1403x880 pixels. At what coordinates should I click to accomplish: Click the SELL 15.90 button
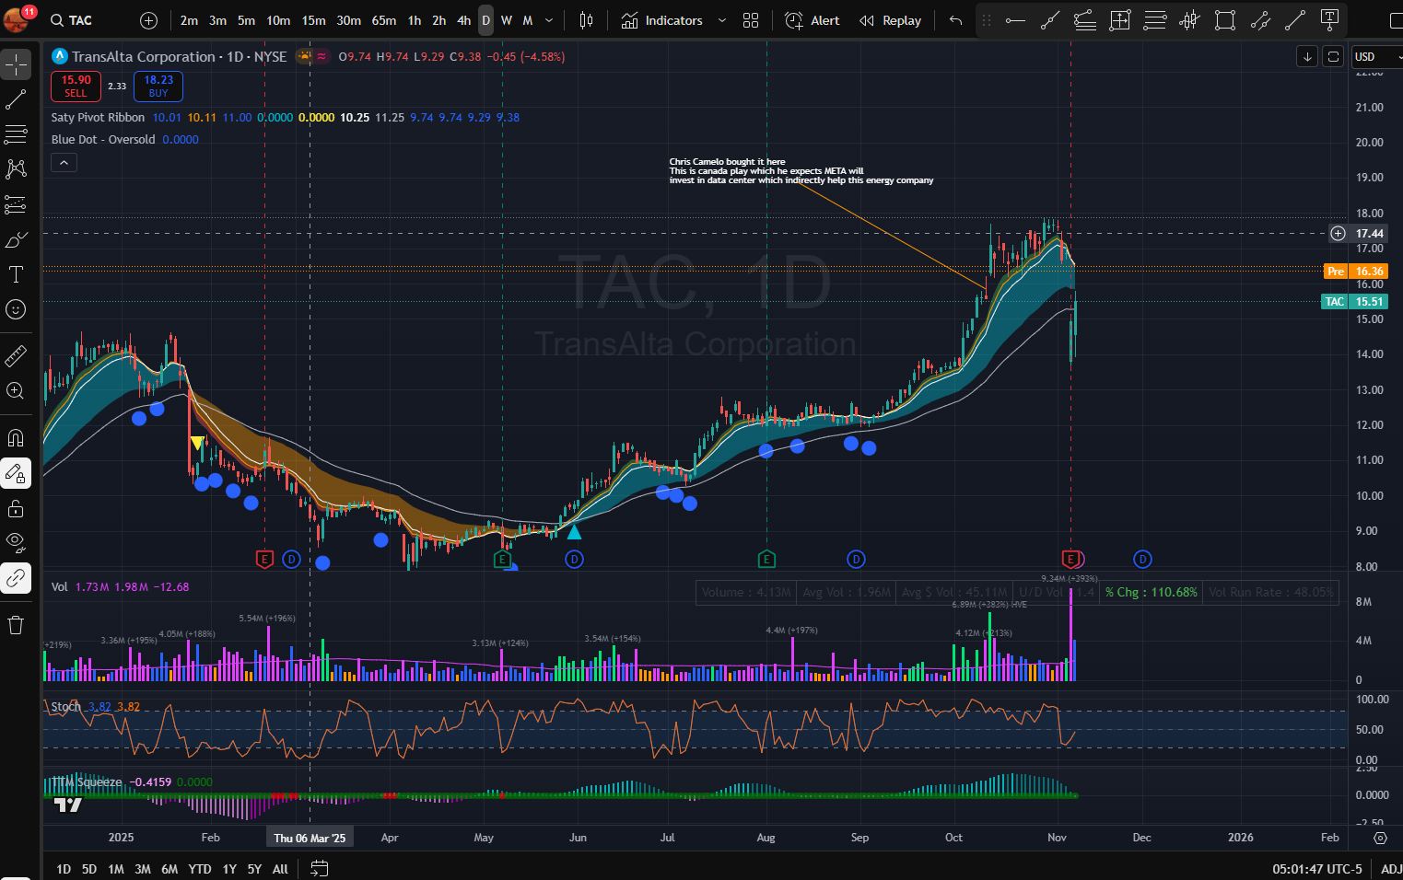(x=76, y=87)
